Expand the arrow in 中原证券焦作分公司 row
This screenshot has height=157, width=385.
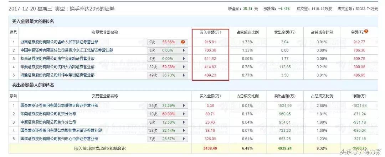pyautogui.click(x=184, y=122)
